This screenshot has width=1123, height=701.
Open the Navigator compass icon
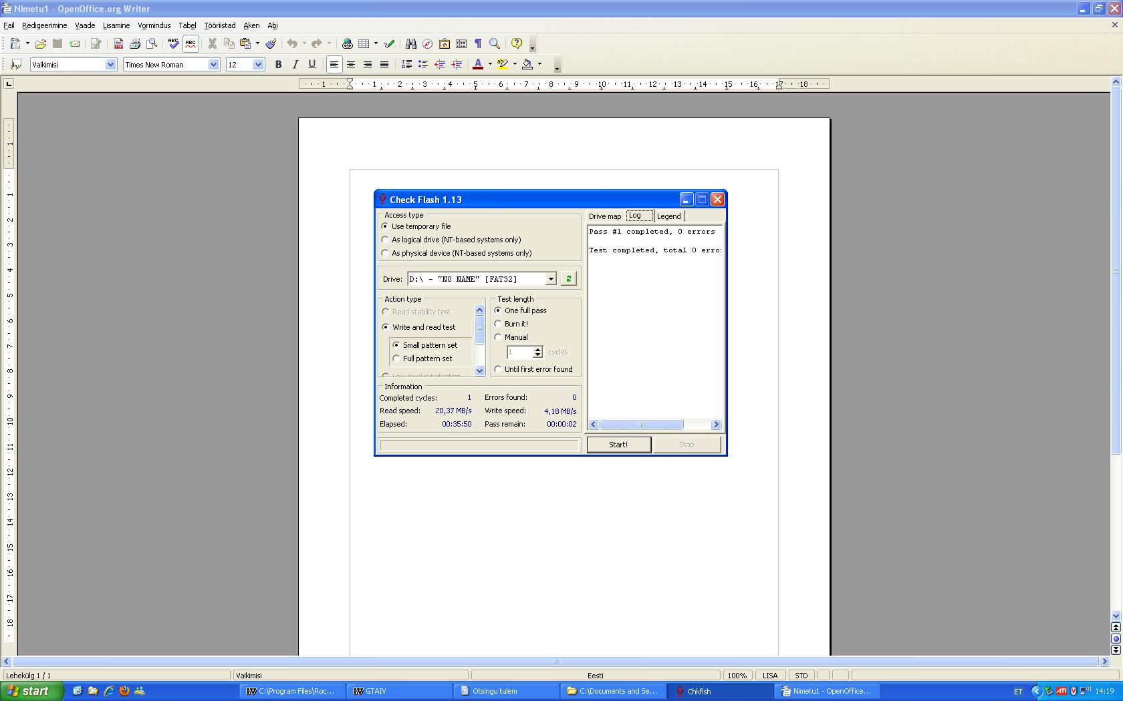427,44
